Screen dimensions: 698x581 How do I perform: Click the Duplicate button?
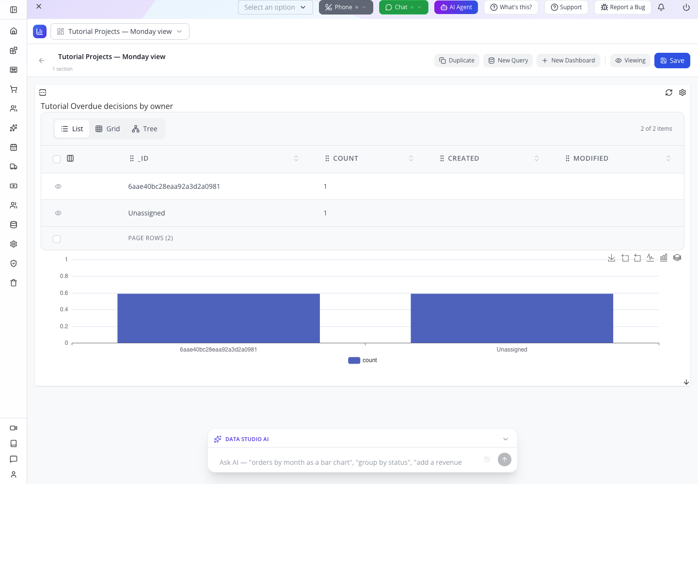click(x=457, y=61)
